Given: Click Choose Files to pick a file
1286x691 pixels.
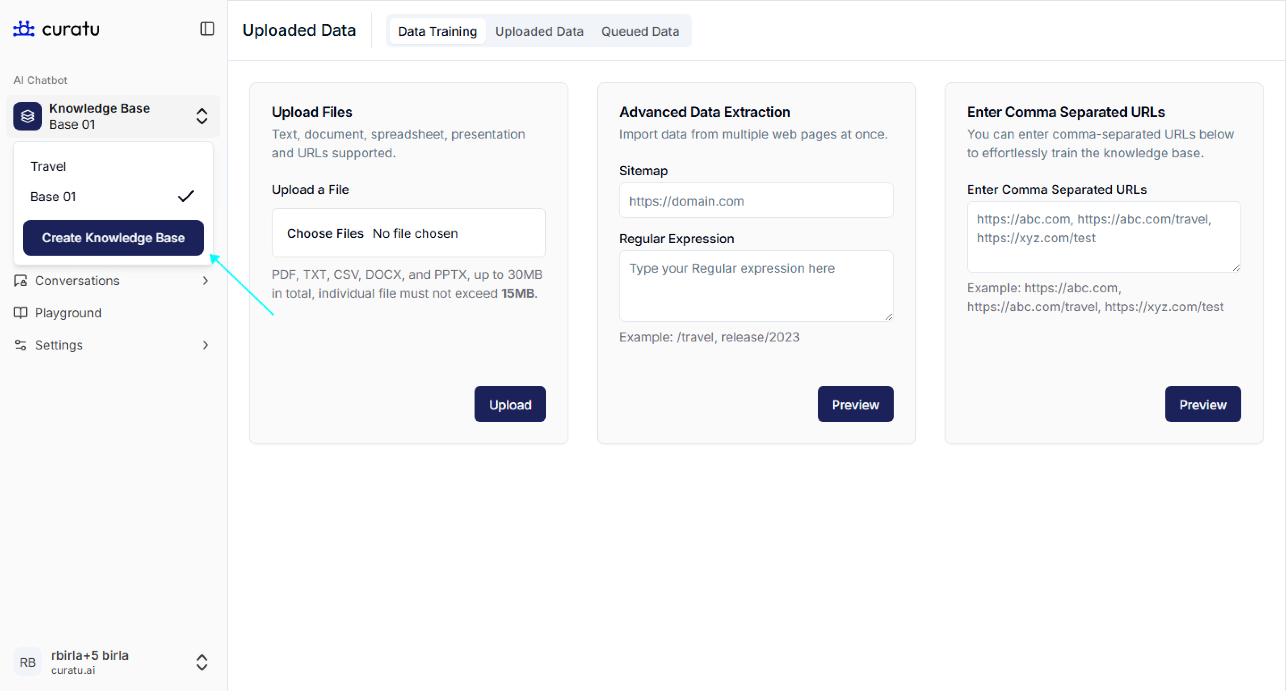Looking at the screenshot, I should pyautogui.click(x=324, y=233).
